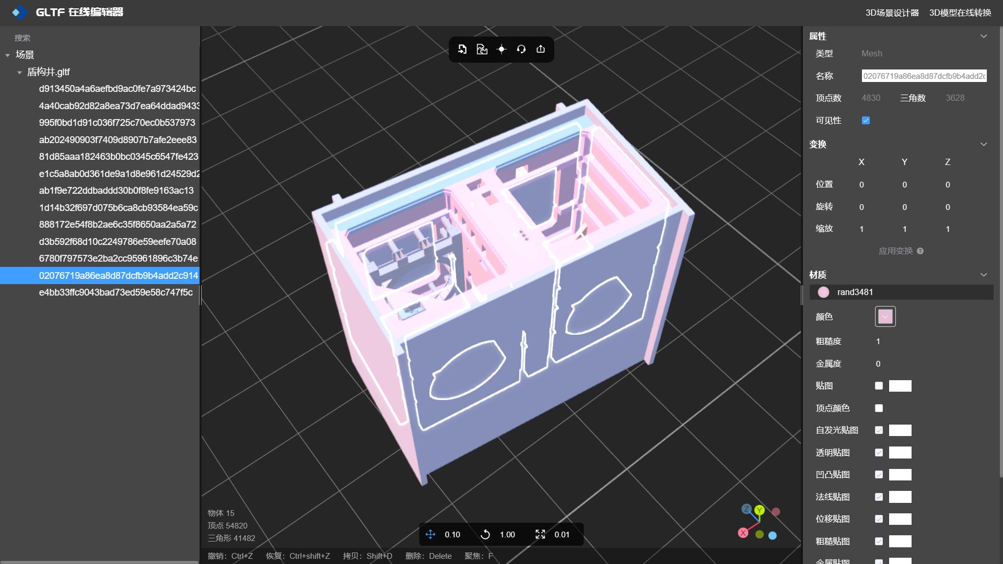Screen dimensions: 1003x564
Task: Click the 应用变换 button
Action: 895,251
